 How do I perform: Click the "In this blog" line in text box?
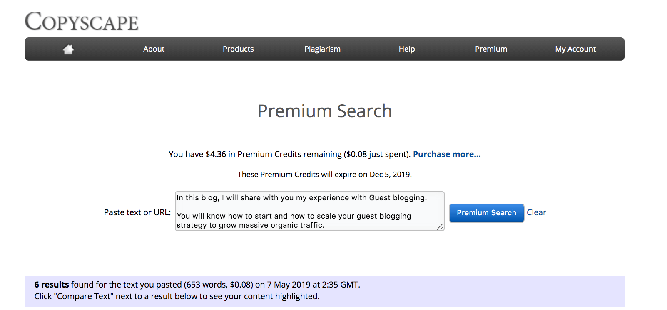[x=301, y=198]
